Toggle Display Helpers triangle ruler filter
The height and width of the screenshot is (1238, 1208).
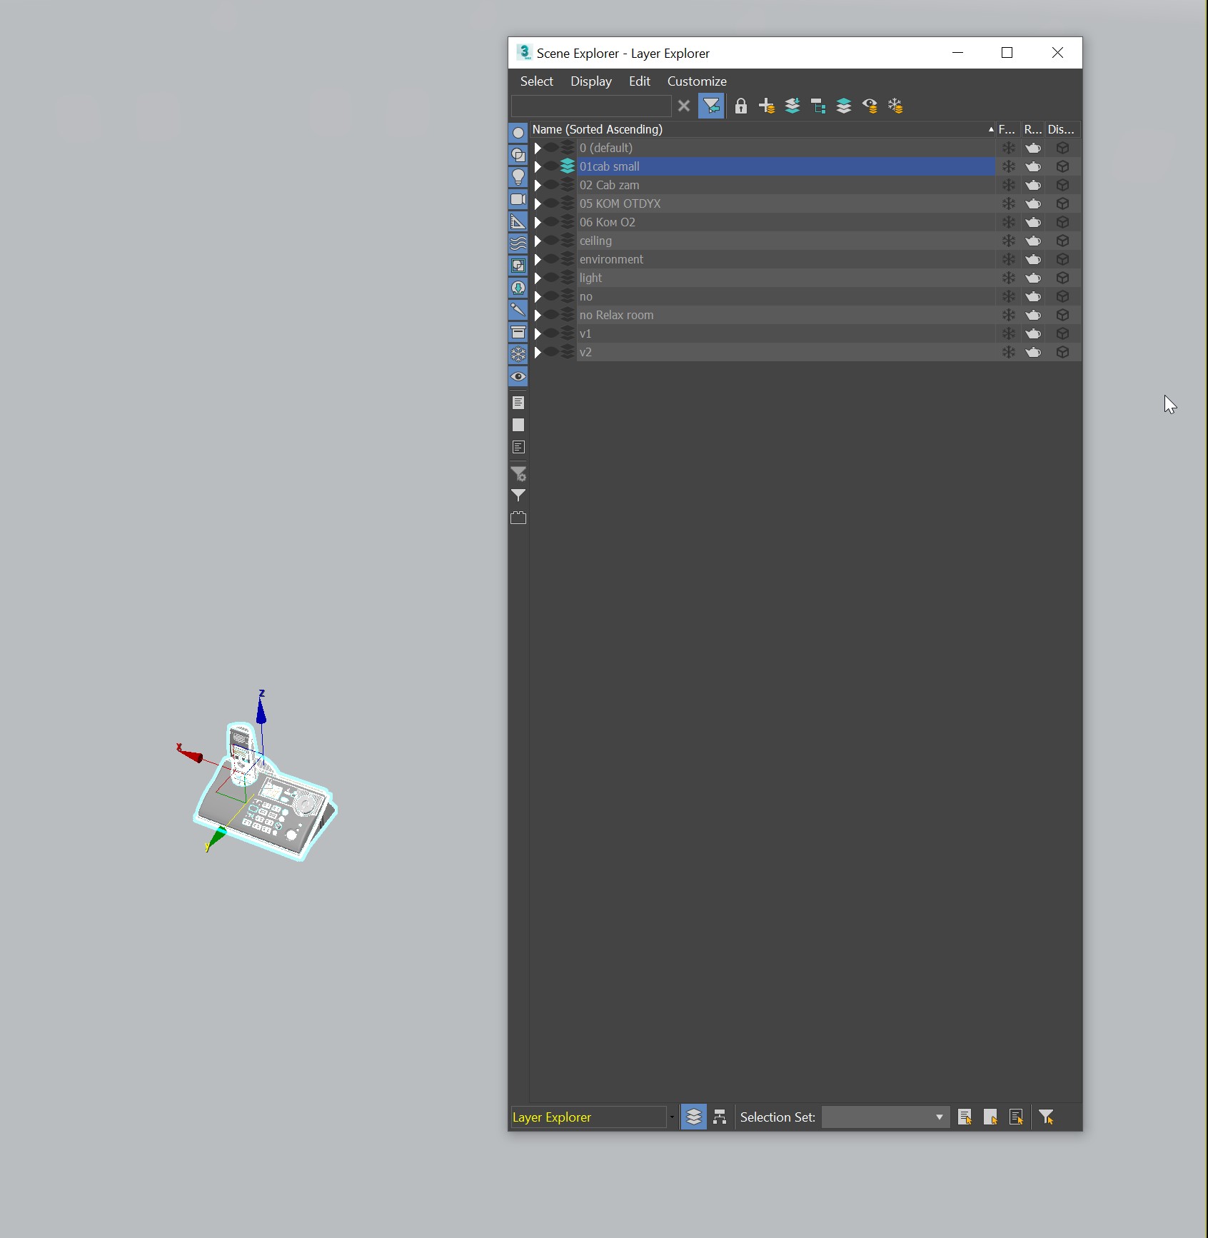(x=518, y=221)
